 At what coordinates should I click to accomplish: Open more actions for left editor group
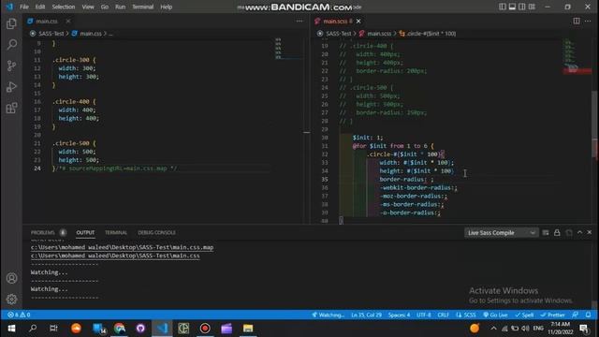tap(299, 21)
